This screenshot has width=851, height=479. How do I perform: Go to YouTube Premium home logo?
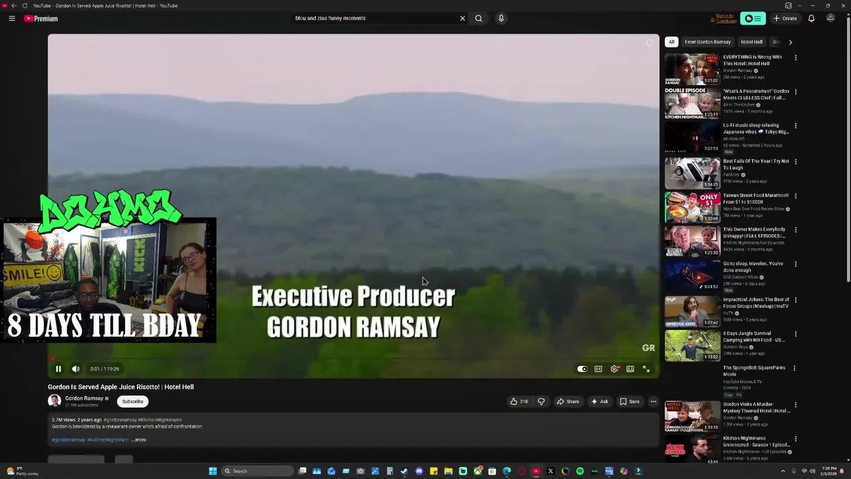41,19
